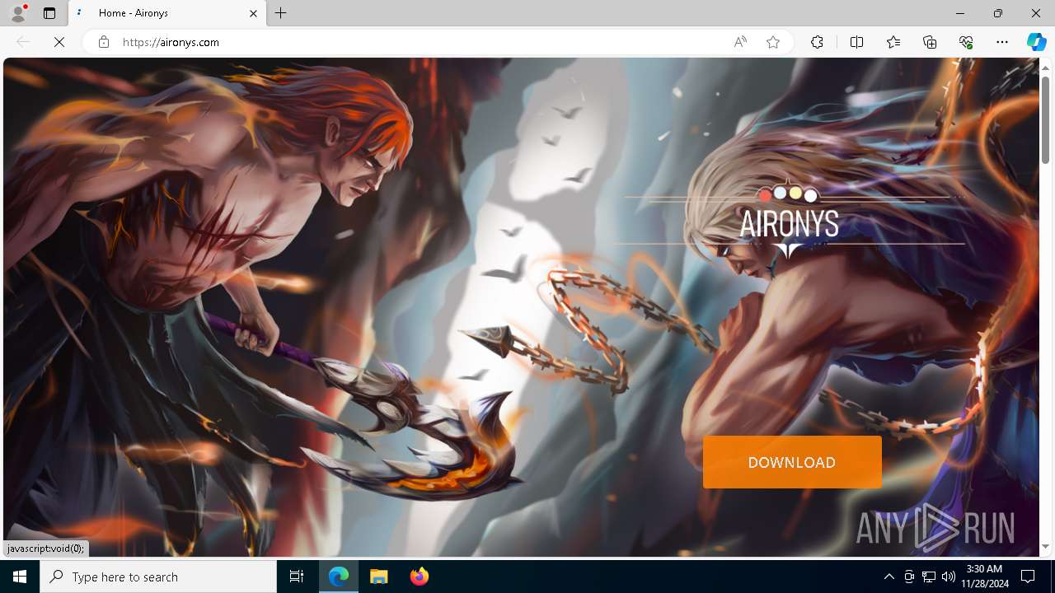Open File Explorer from taskbar

click(379, 577)
